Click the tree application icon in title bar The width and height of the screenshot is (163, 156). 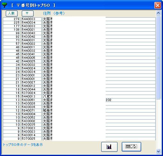(4, 5)
